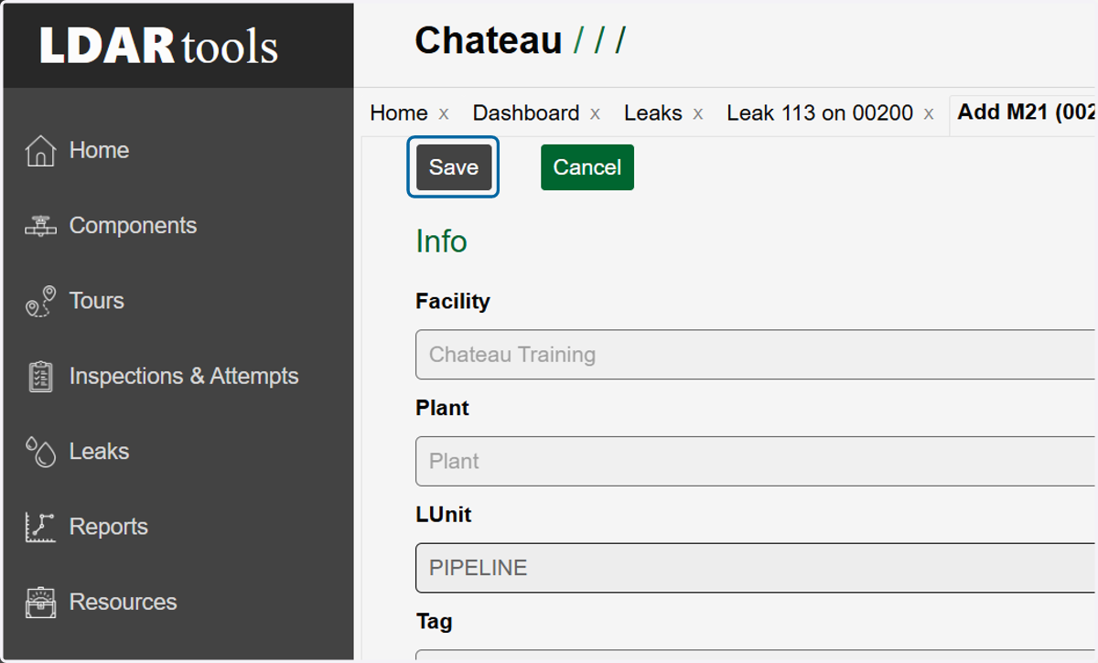Screen dimensions: 1098x663
Task: Click the Leaks droplets icon
Action: tap(40, 452)
